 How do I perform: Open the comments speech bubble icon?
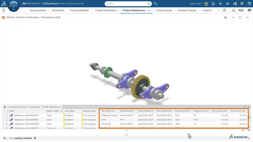click(x=249, y=10)
